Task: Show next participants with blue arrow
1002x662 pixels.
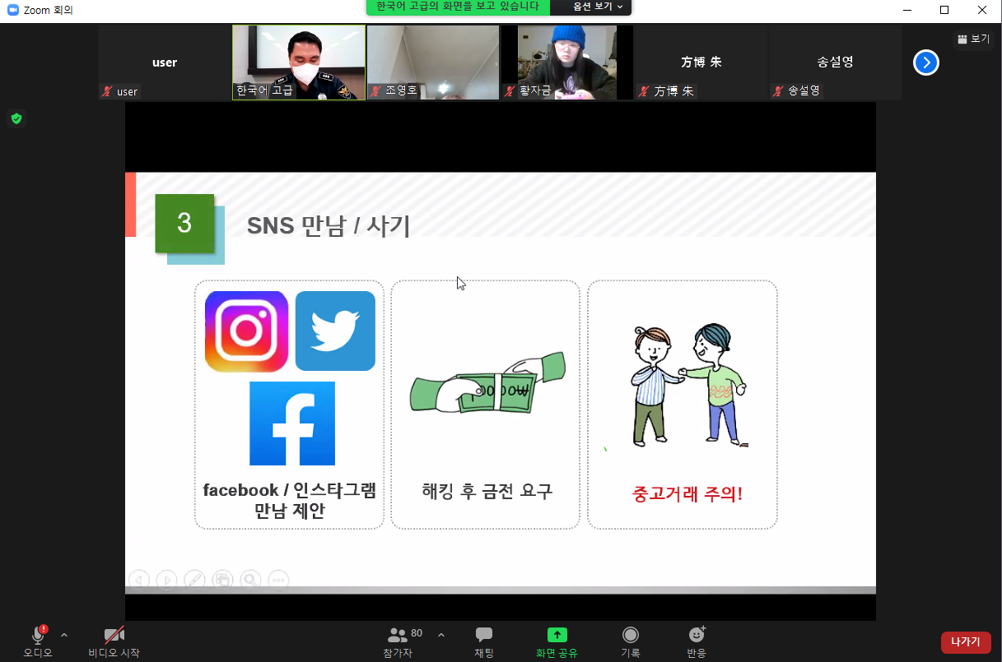Action: click(926, 62)
